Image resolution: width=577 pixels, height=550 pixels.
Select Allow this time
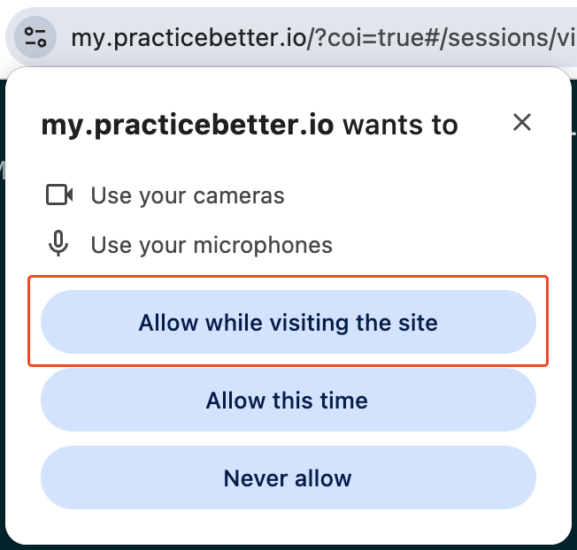[288, 400]
